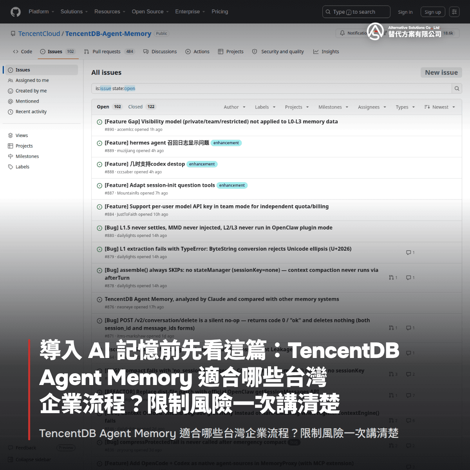
Task: Click enhancement label on issue #887
Action: [x=232, y=185]
